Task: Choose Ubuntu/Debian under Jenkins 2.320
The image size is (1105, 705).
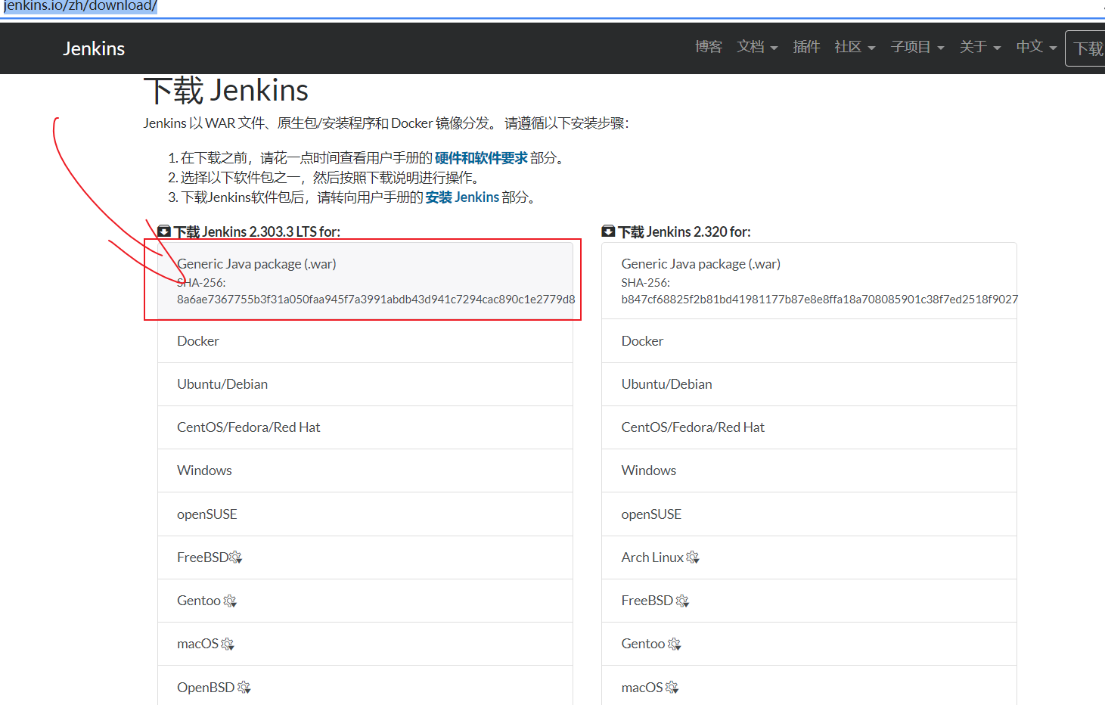Action: tap(809, 384)
